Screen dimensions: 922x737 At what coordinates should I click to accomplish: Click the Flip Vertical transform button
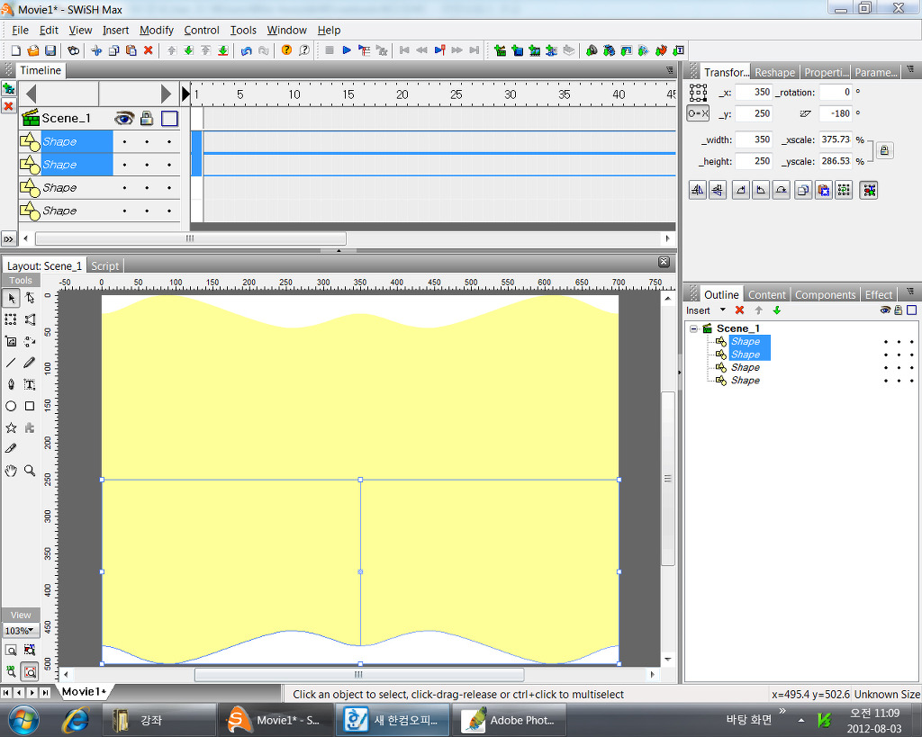point(718,190)
